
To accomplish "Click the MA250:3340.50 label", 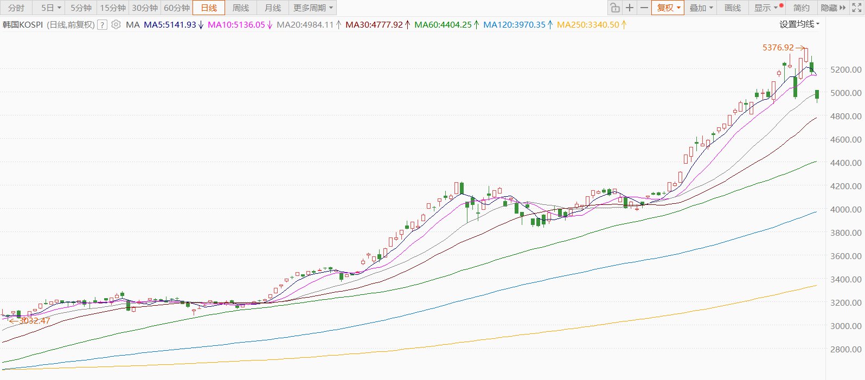I will [x=588, y=25].
